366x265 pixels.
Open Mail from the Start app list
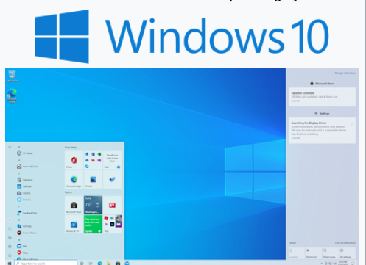coord(22,246)
